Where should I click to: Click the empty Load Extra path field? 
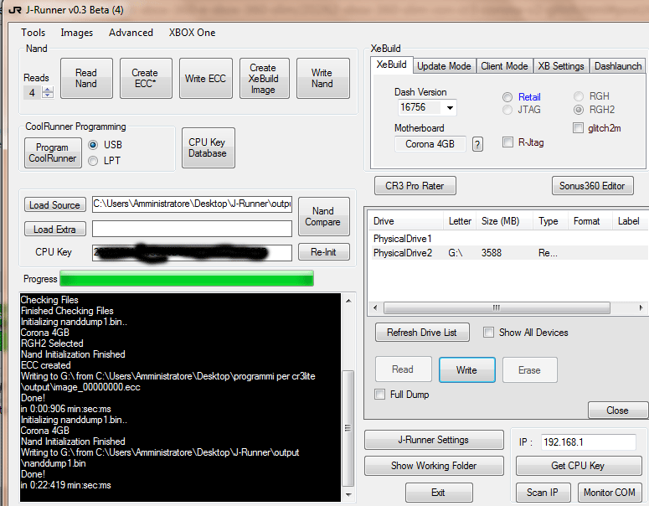[192, 229]
